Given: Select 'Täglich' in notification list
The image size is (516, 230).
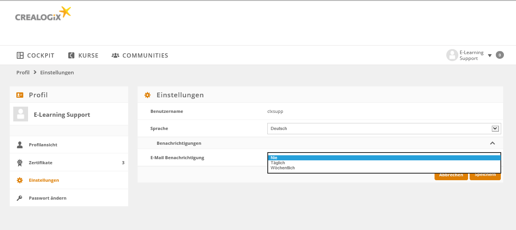Looking at the screenshot, I should click(x=278, y=163).
